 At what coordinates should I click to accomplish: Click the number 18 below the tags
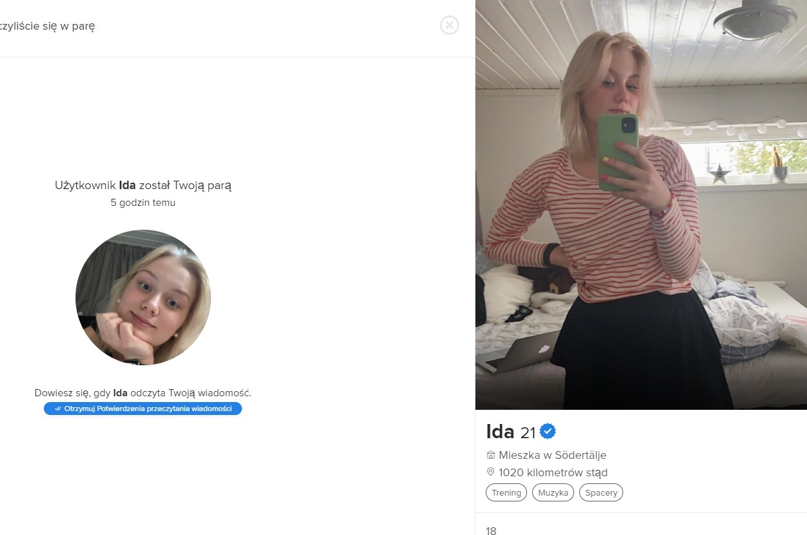tap(491, 531)
